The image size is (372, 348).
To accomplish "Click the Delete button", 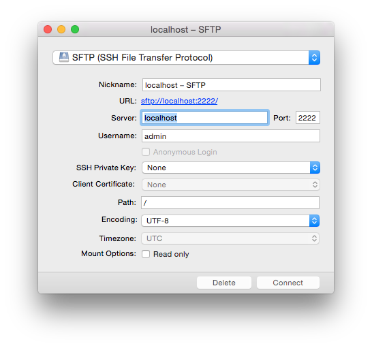I will click(x=224, y=283).
